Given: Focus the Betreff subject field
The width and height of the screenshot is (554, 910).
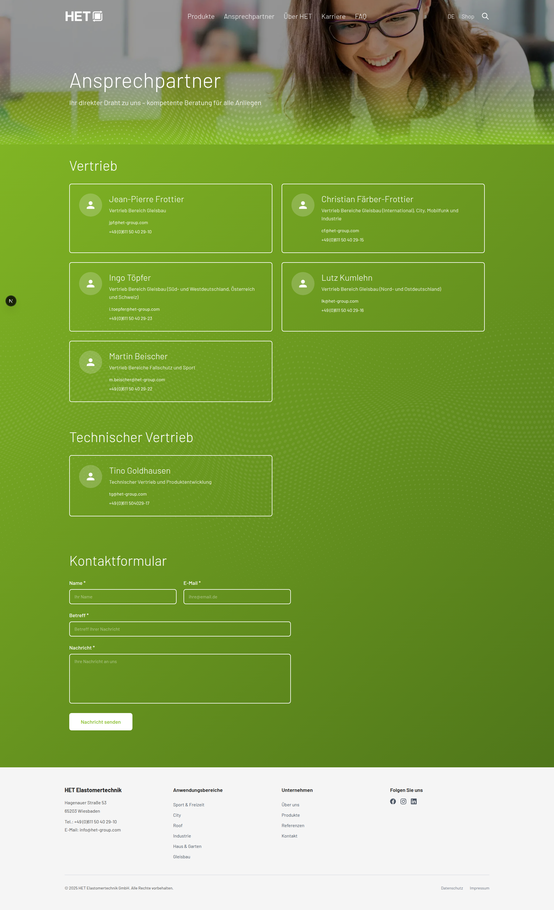Looking at the screenshot, I should [x=180, y=629].
